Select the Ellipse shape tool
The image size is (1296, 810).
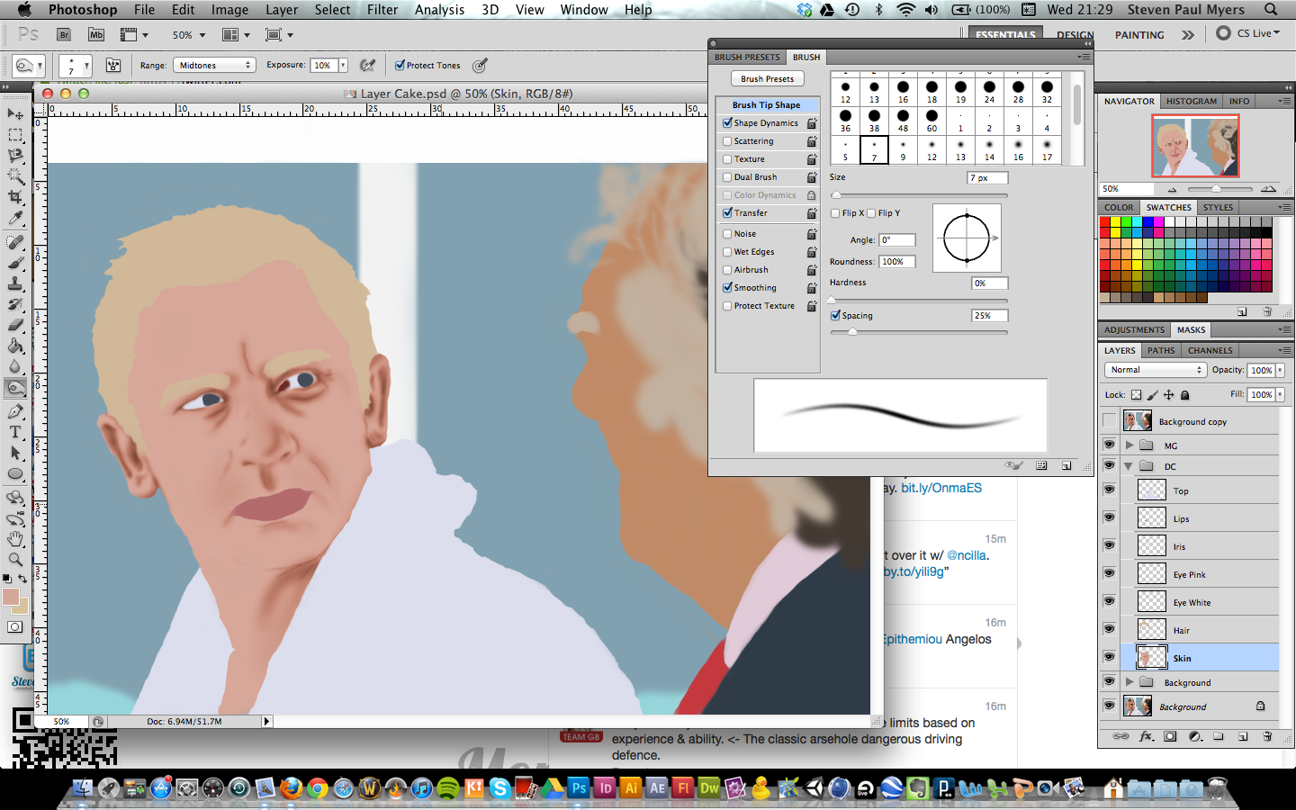pyautogui.click(x=15, y=474)
